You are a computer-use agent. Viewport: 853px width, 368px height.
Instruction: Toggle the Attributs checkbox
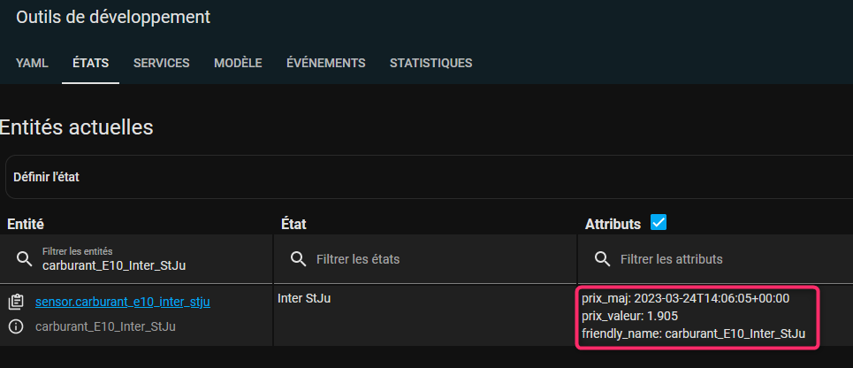pyautogui.click(x=659, y=222)
